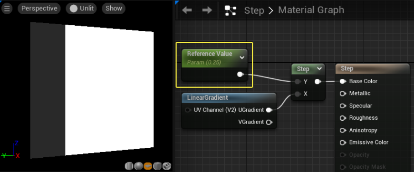Click the Material Graph breadcrumb
The image size is (414, 172).
click(311, 10)
